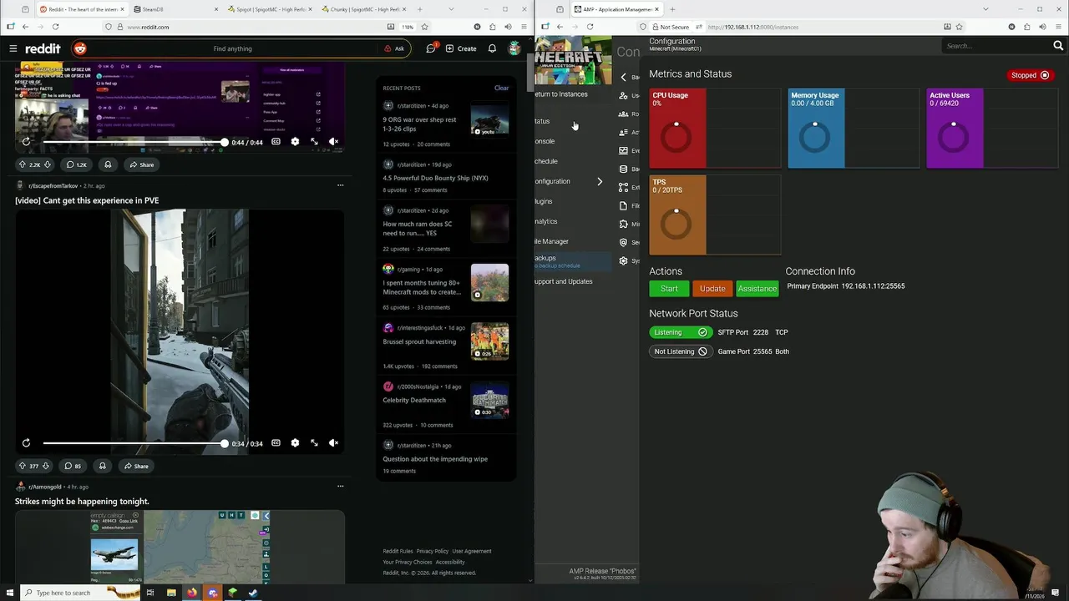Fullscreen the 0:44 video
This screenshot has width=1069, height=601.
point(314,142)
